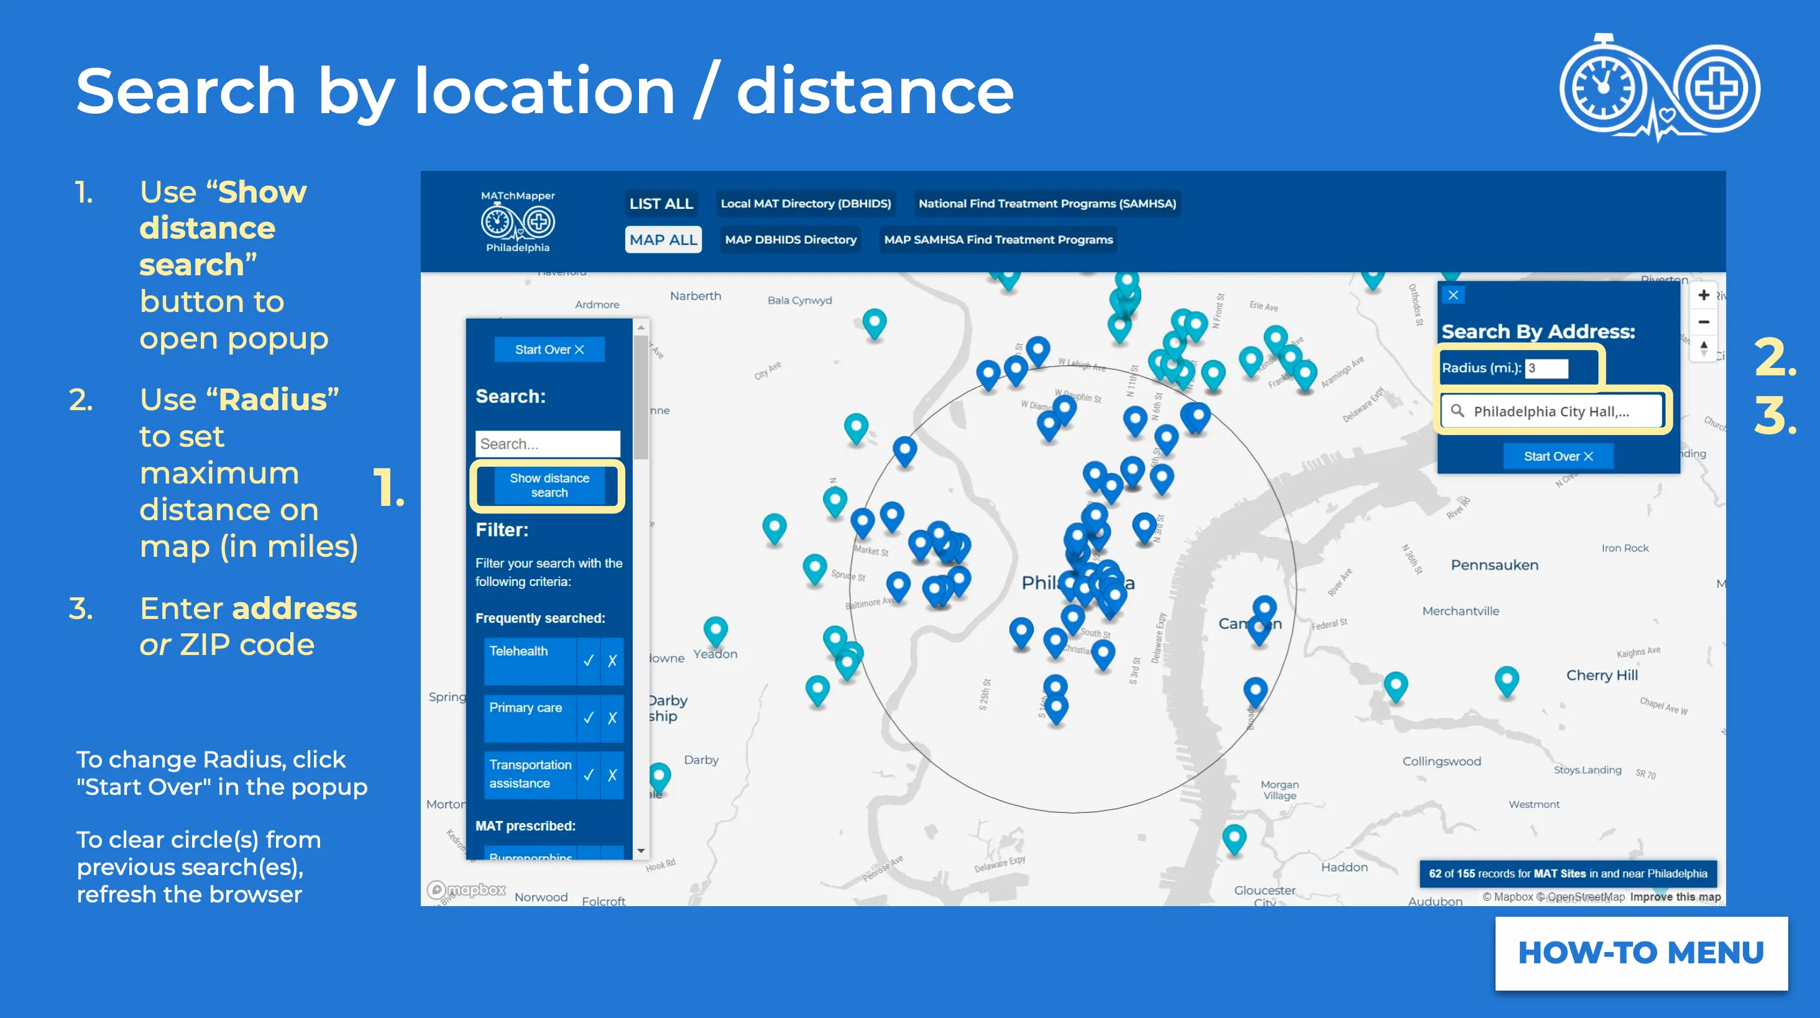Include Primary care filter with checkmark
Screen dimensions: 1820x1018
coord(589,718)
